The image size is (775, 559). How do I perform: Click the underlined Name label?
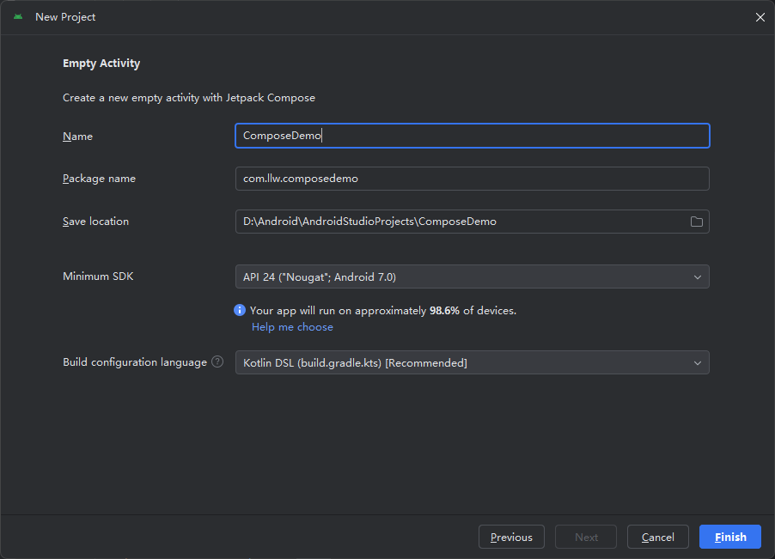point(77,136)
